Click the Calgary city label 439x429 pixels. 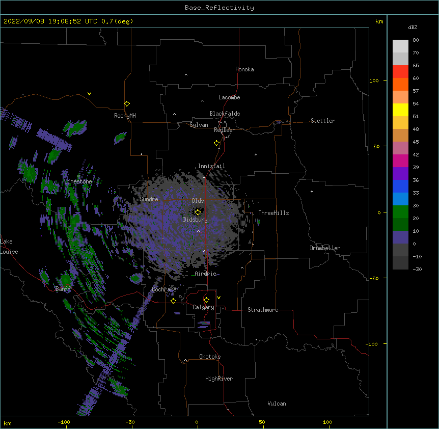pyautogui.click(x=203, y=307)
